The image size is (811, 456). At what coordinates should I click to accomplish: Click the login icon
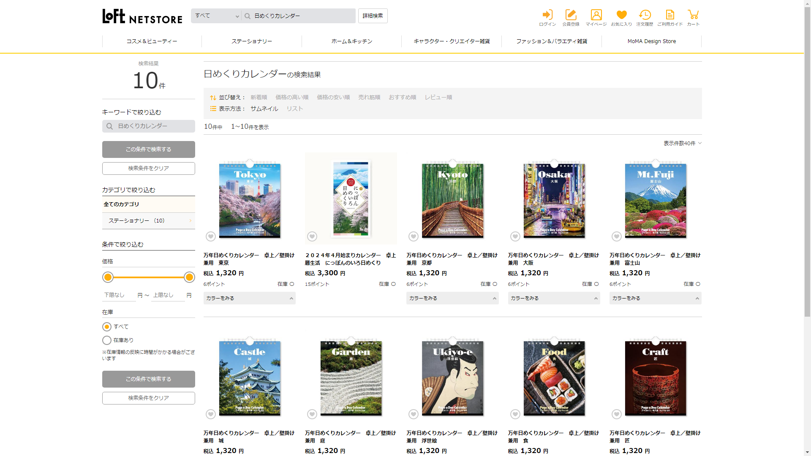click(x=547, y=15)
